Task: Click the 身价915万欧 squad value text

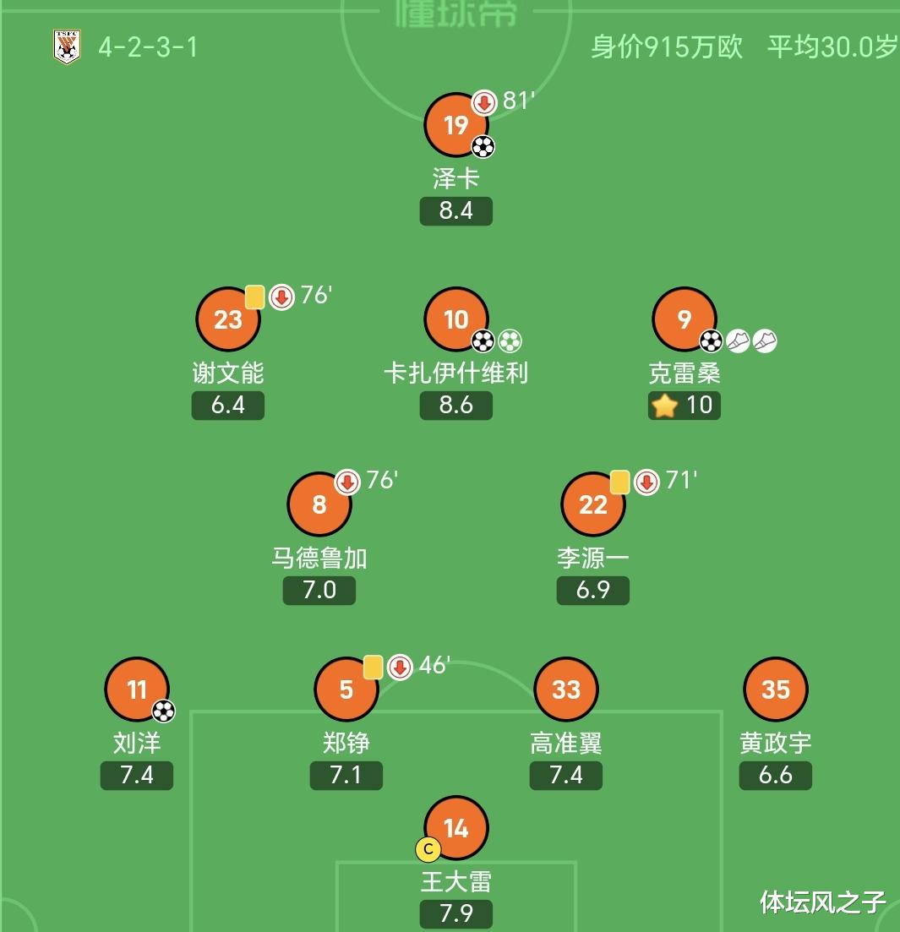Action: point(667,46)
